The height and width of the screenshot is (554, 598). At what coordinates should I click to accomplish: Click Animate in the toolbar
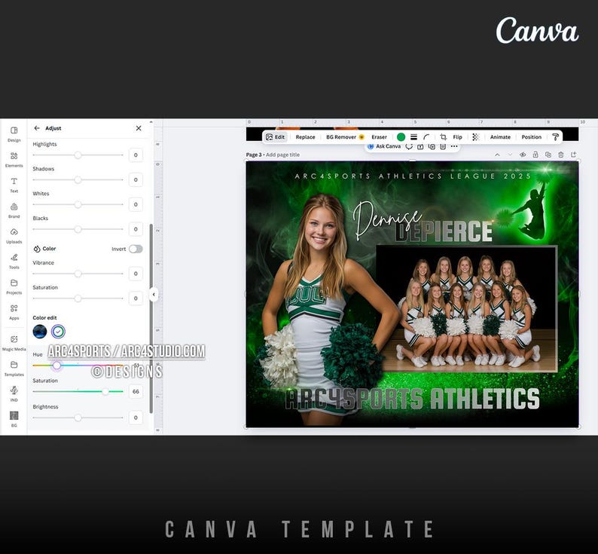coord(500,137)
